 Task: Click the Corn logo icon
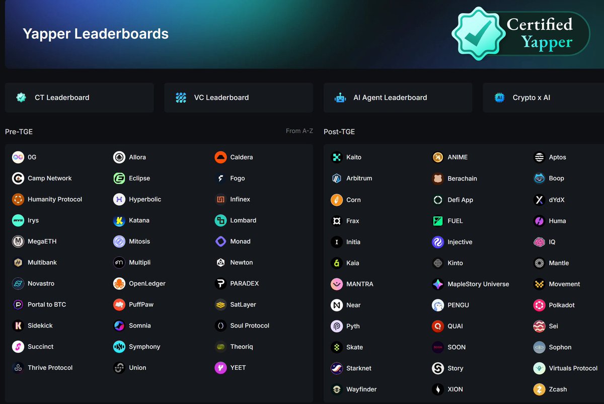(x=337, y=200)
